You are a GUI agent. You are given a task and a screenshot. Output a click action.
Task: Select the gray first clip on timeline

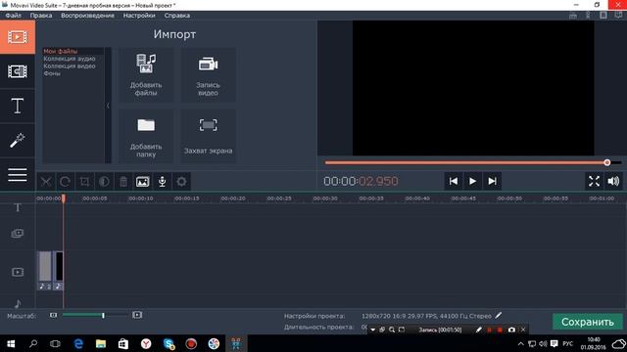click(x=45, y=270)
